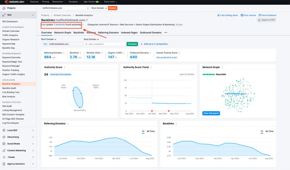The height and width of the screenshot is (170, 290).
Task: Click the View full report button
Action: click(211, 113)
